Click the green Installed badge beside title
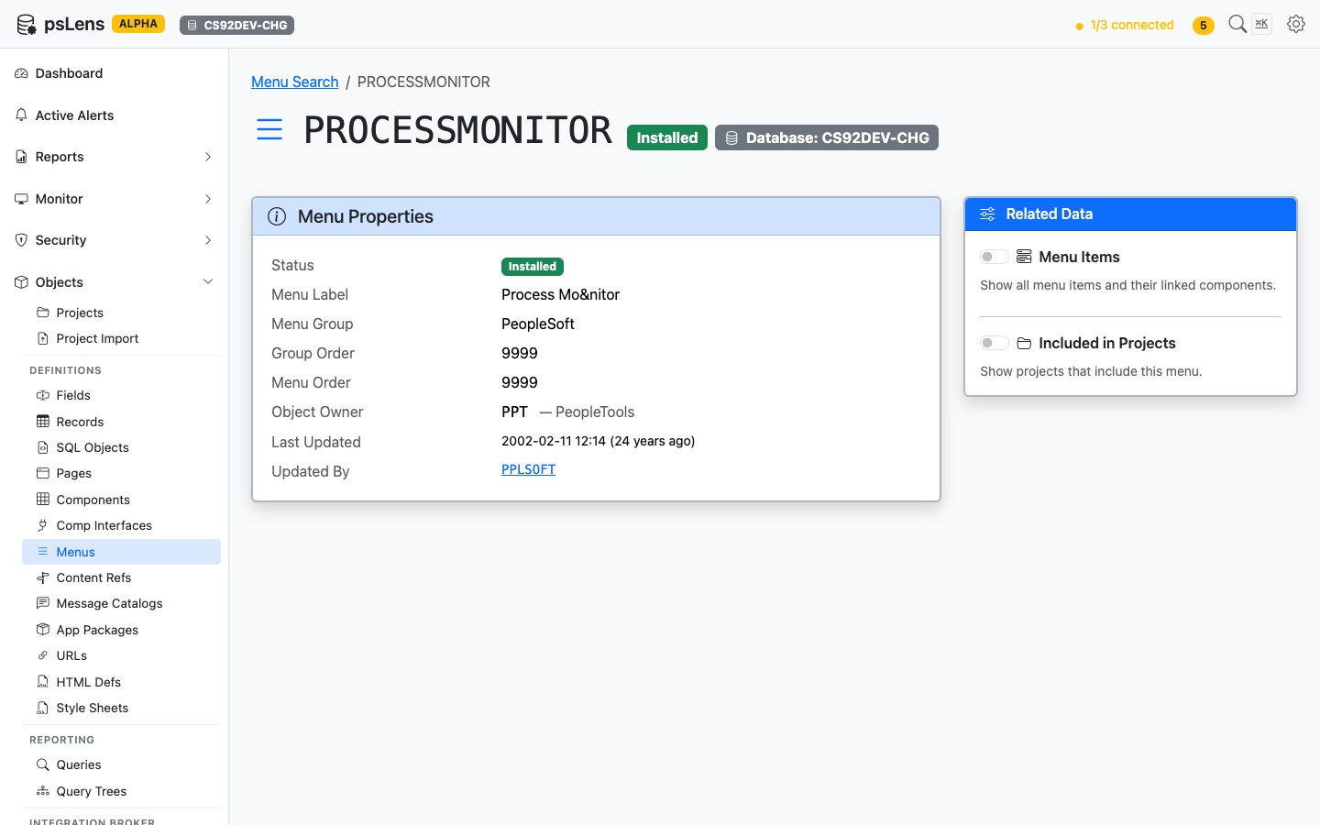This screenshot has width=1320, height=825. tap(667, 137)
